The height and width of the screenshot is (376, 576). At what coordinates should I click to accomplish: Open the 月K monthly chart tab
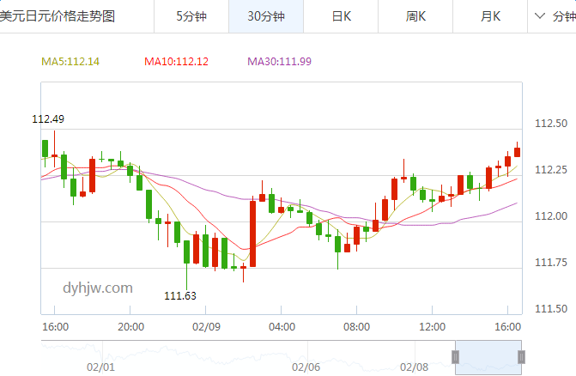490,16
